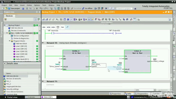Screen dimensions: 176x99
Task: Insert a normally open contact
Action: [x=44, y=27]
